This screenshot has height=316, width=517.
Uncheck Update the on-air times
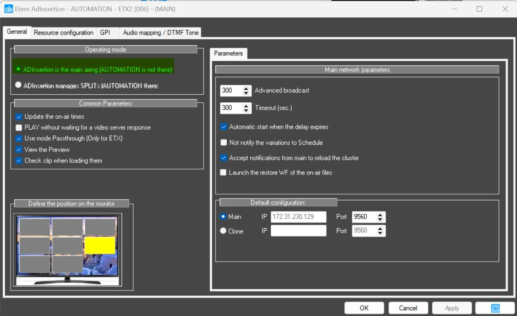click(19, 117)
